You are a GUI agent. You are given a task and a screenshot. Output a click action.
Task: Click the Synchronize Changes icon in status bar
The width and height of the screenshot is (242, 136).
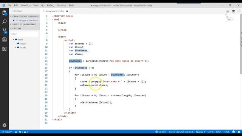(16, 132)
